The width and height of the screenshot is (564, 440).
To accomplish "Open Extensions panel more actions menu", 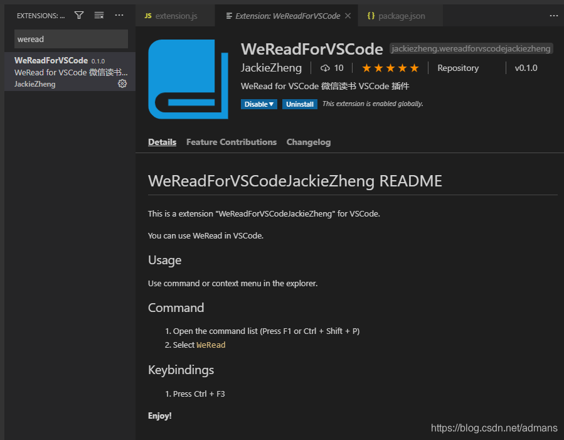I will 119,15.
